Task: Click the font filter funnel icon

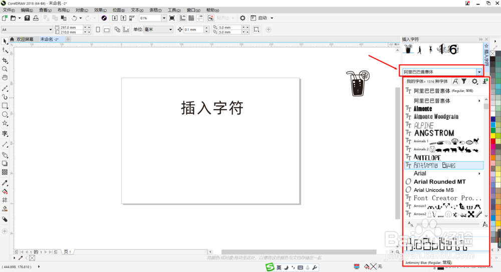Action: point(464,81)
